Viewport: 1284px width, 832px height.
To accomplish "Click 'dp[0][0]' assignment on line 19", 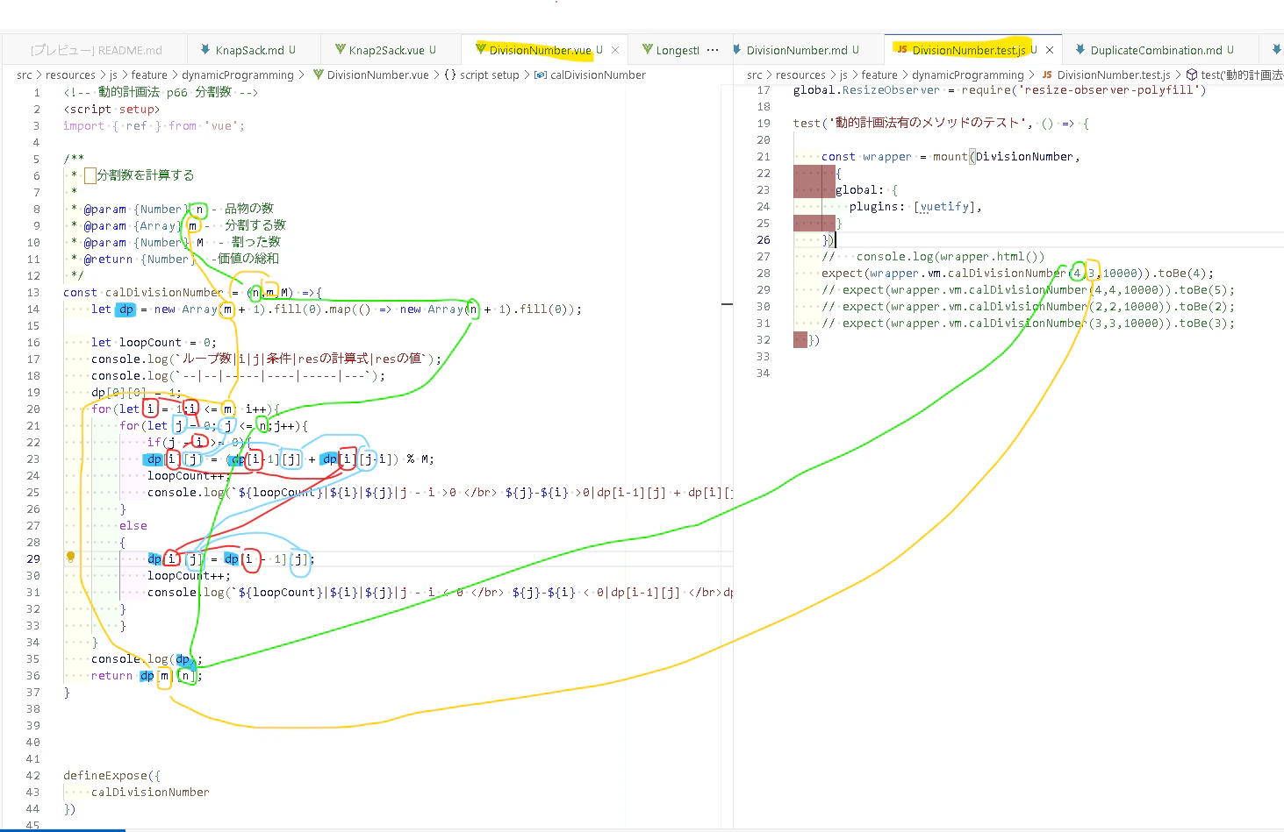I will pyautogui.click(x=119, y=393).
